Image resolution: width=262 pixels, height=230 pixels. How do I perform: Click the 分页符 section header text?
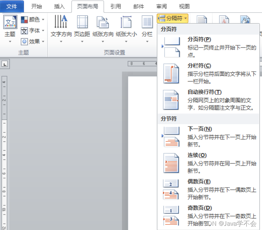[x=168, y=29]
